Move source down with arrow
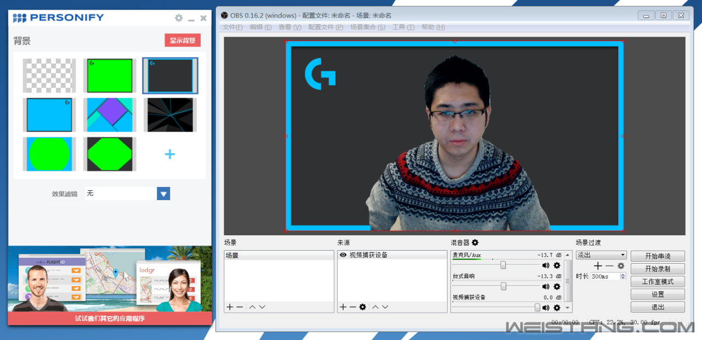 (x=385, y=307)
